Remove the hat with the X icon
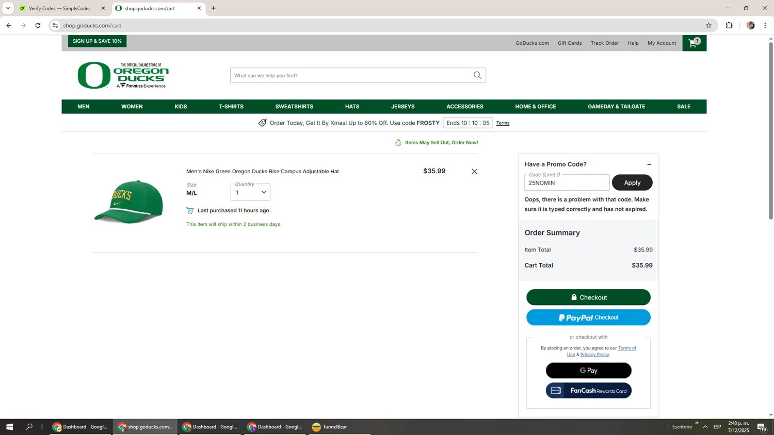This screenshot has height=435, width=774. tap(474, 172)
